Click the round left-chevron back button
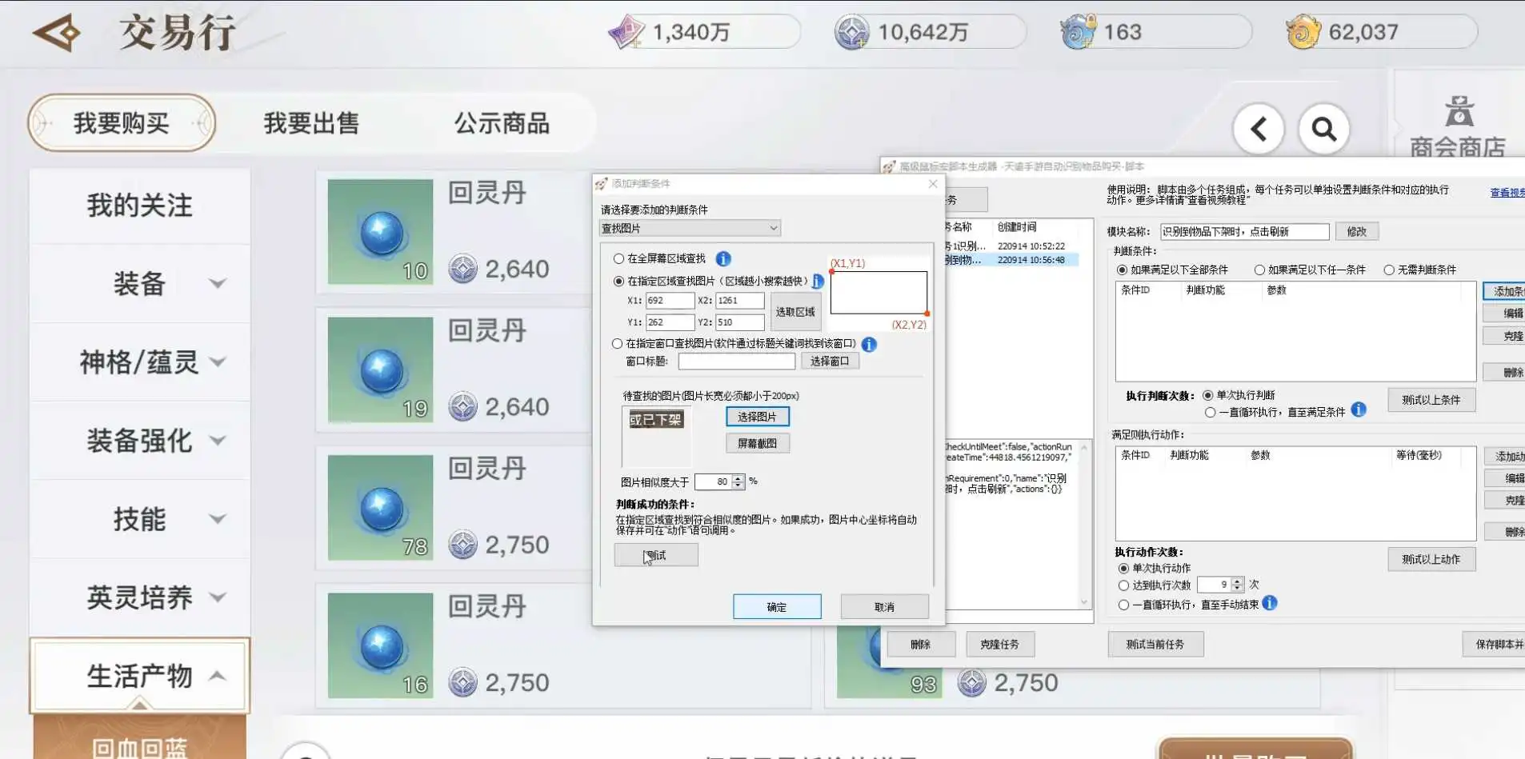Viewport: 1525px width, 759px height. pos(1259,129)
